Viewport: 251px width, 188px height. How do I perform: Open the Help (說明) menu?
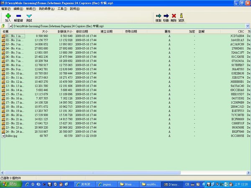pos(75,9)
